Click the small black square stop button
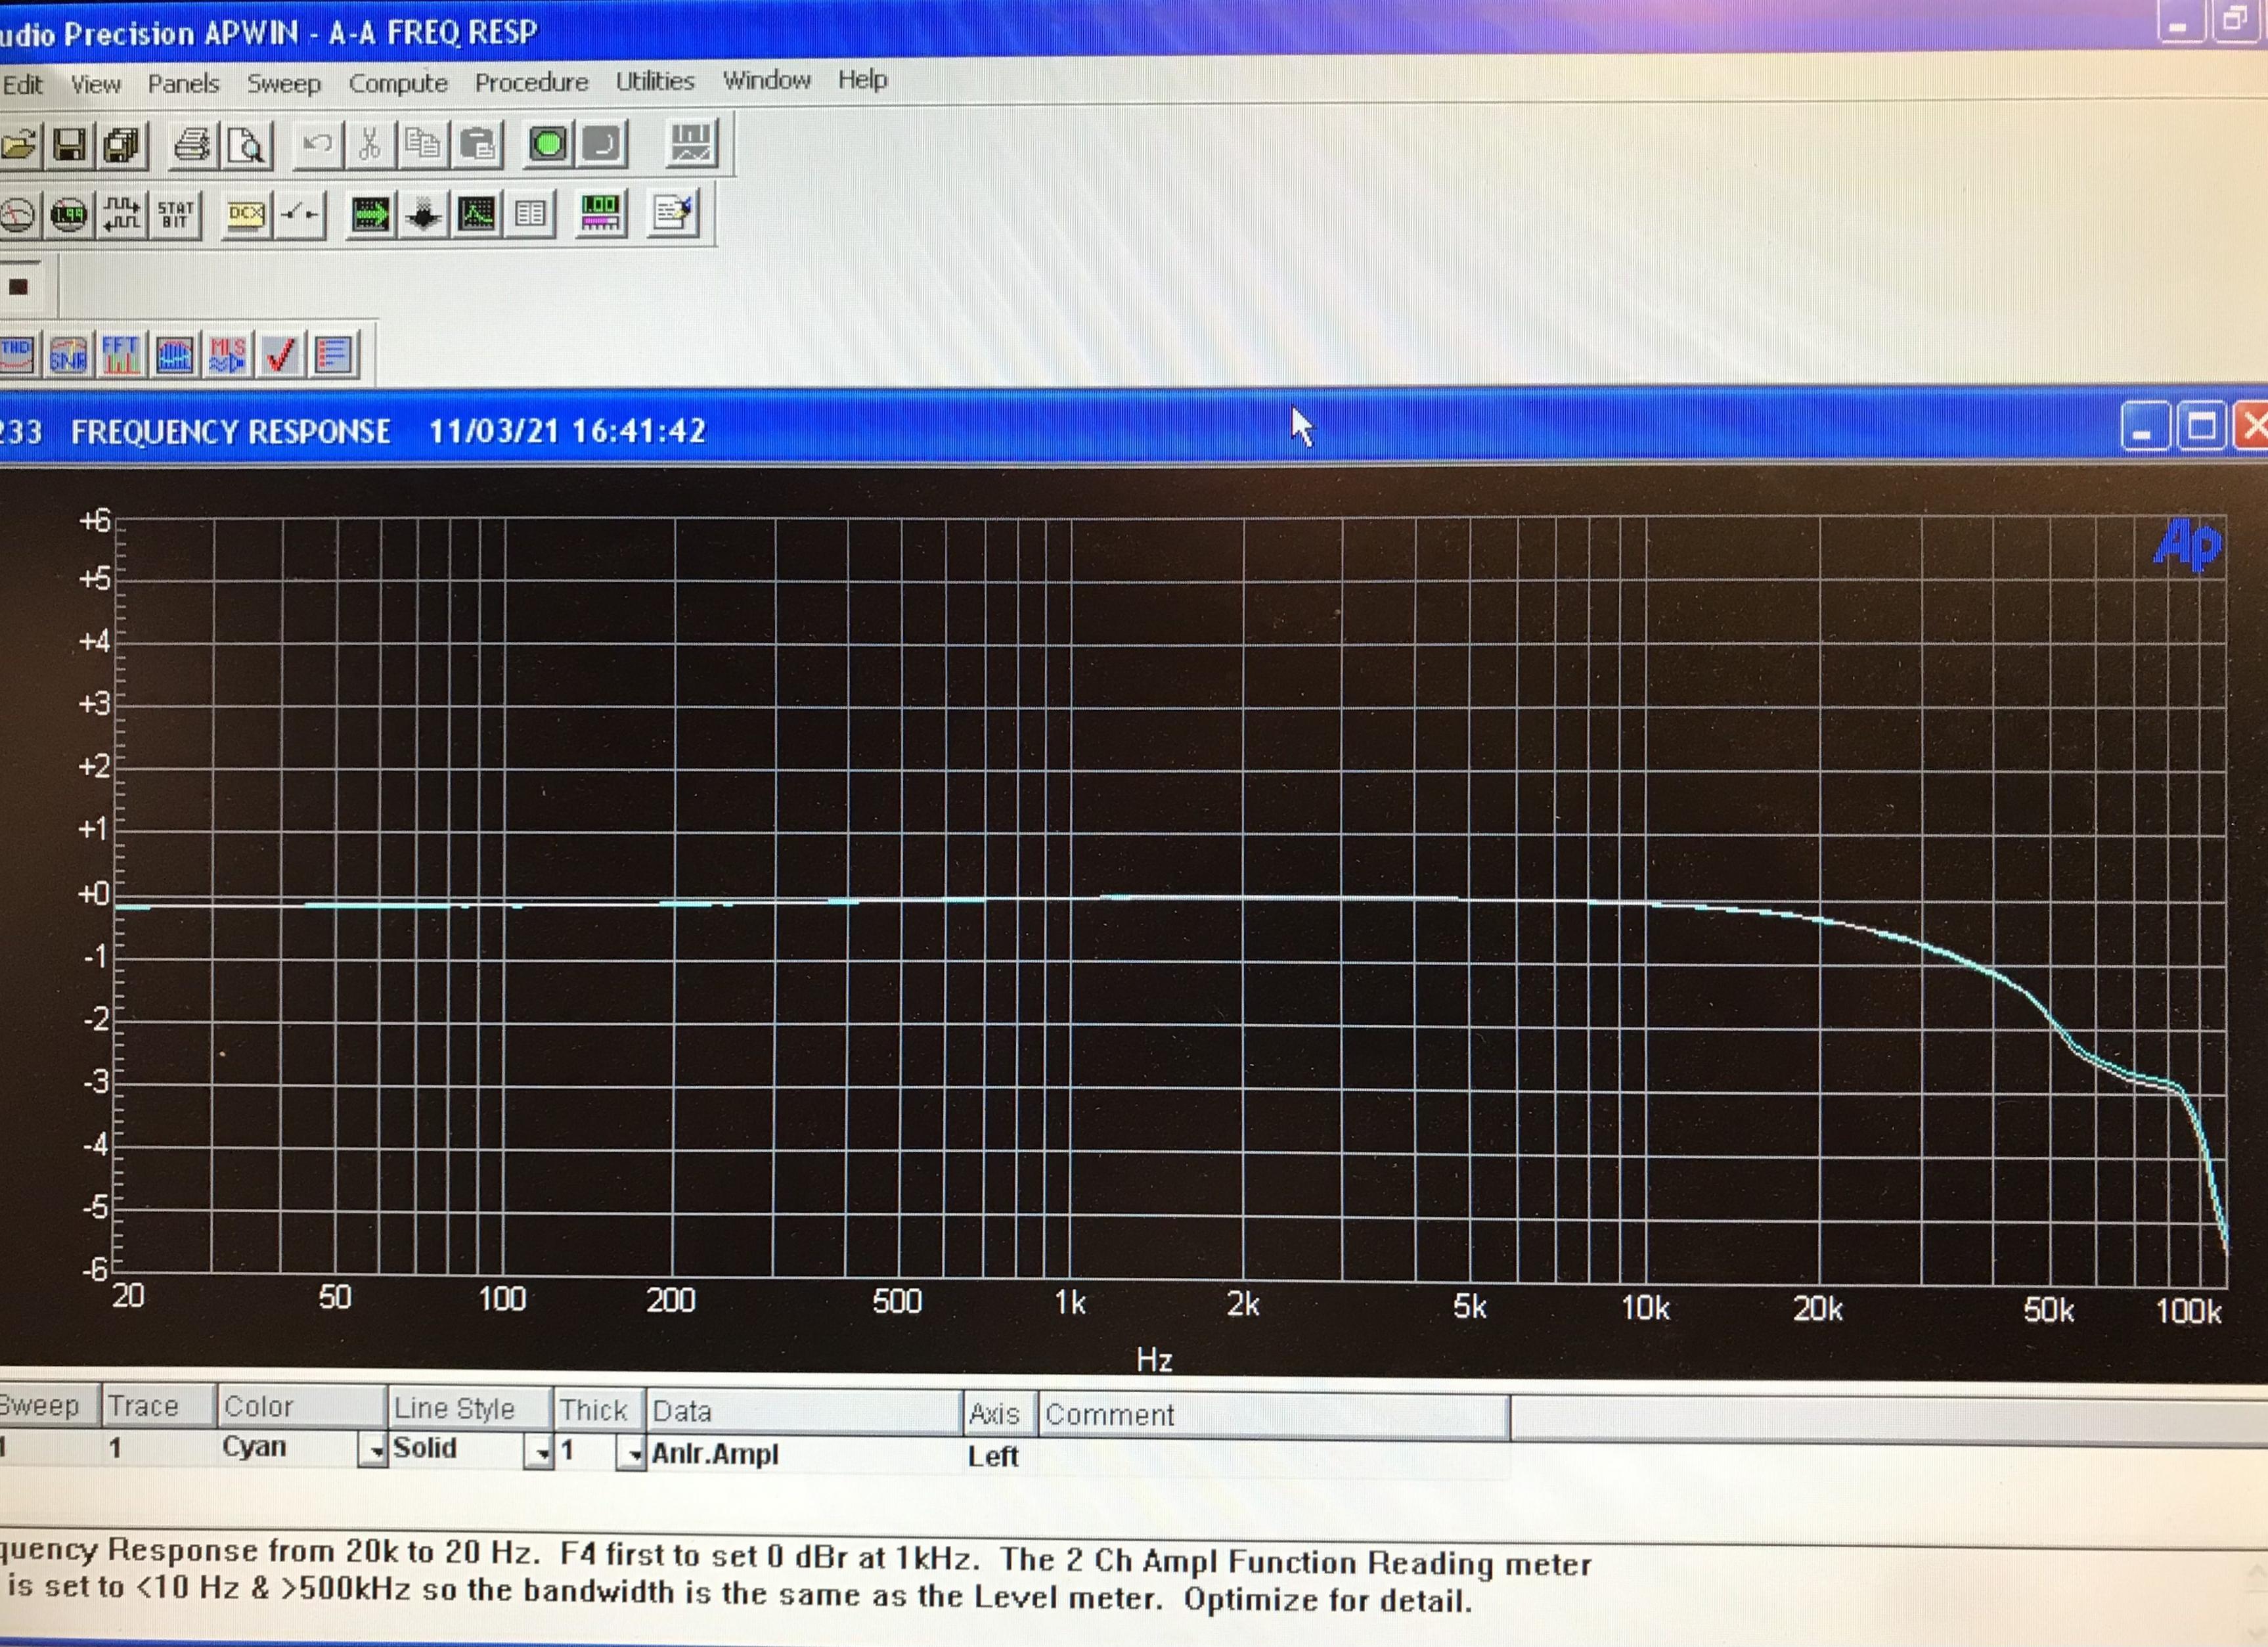 coord(19,287)
